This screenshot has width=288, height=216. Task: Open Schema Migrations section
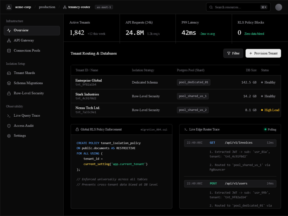[32, 83]
